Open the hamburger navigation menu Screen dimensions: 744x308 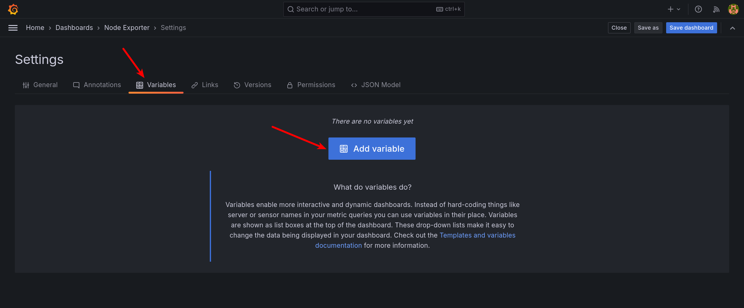tap(13, 28)
